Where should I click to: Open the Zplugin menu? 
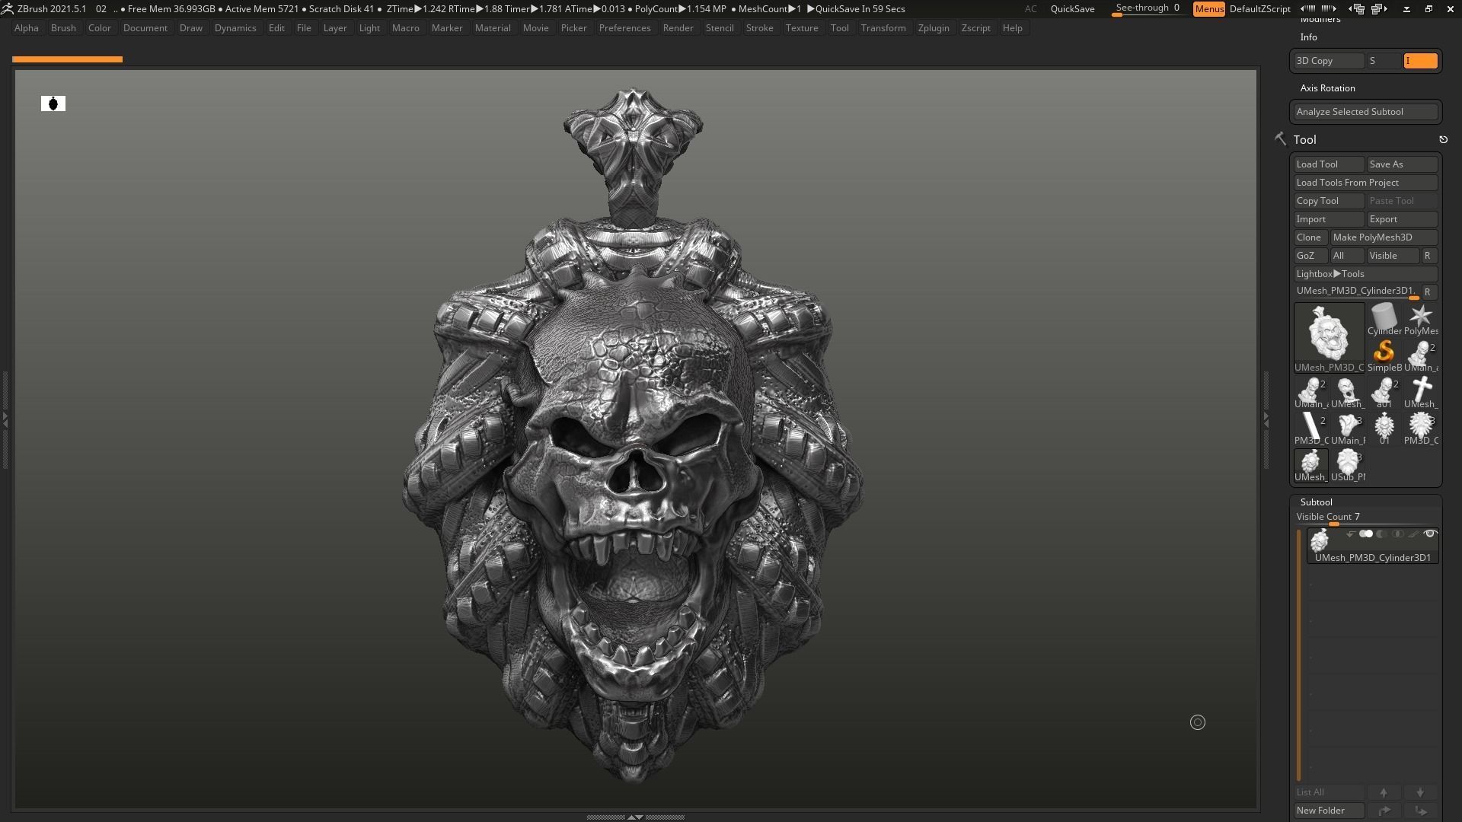pyautogui.click(x=934, y=28)
